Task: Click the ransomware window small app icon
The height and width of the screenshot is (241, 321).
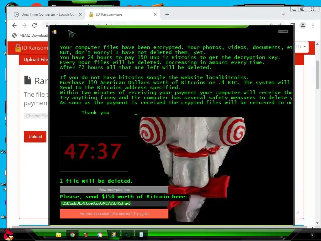Action: coord(54,32)
